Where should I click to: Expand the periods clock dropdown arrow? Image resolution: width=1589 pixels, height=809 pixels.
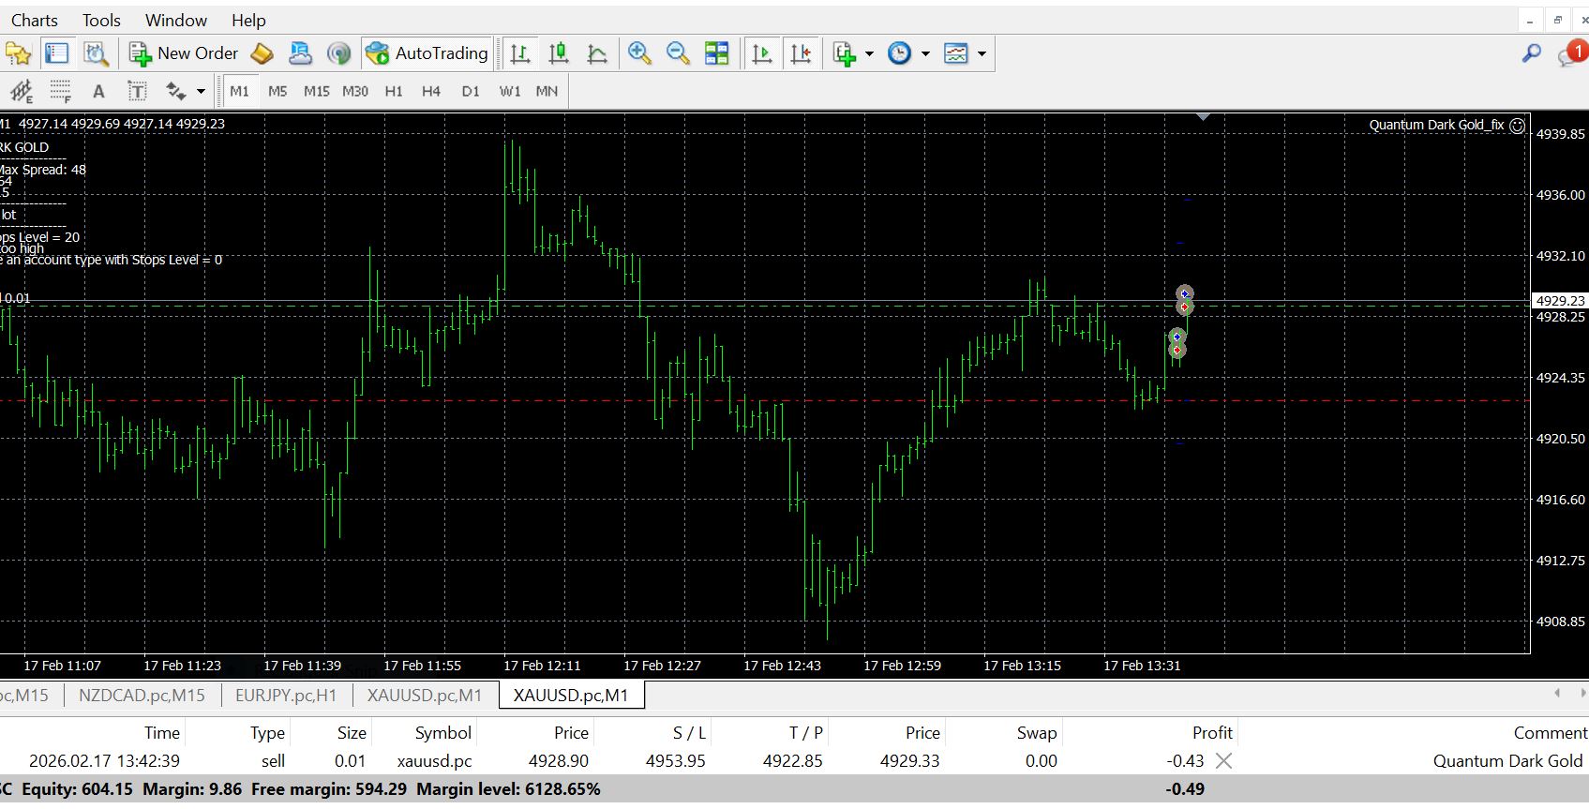(x=925, y=53)
